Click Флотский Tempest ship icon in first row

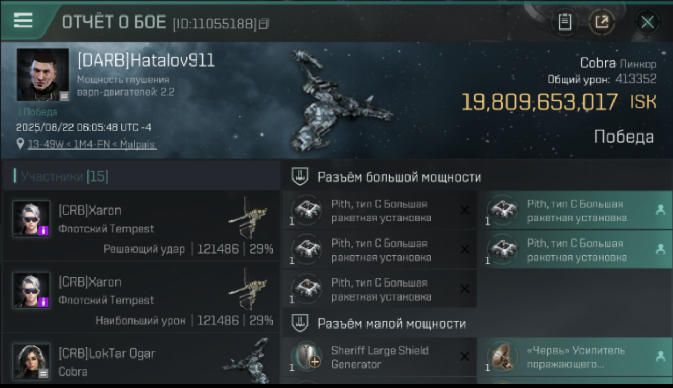coord(248,216)
